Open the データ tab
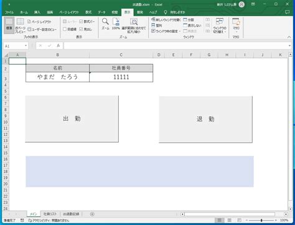The image size is (295, 225). click(101, 12)
